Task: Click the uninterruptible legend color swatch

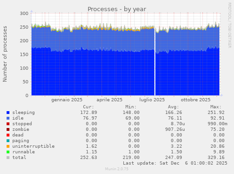Action: [8, 146]
